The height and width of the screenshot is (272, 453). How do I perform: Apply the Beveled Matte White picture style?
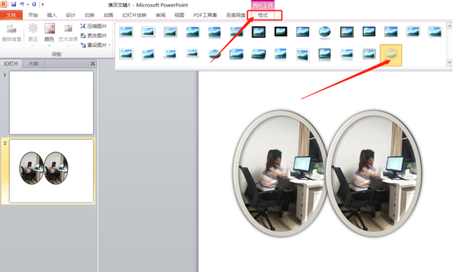(148, 32)
